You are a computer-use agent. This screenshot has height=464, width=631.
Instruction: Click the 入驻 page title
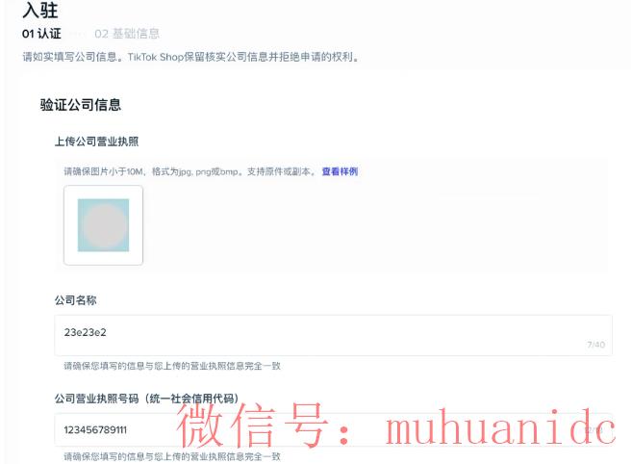tap(40, 10)
